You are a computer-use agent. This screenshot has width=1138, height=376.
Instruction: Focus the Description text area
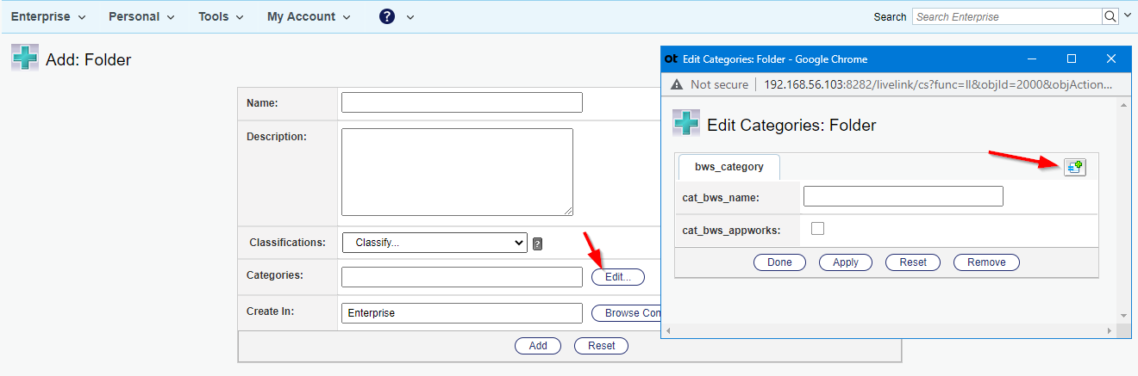[457, 172]
